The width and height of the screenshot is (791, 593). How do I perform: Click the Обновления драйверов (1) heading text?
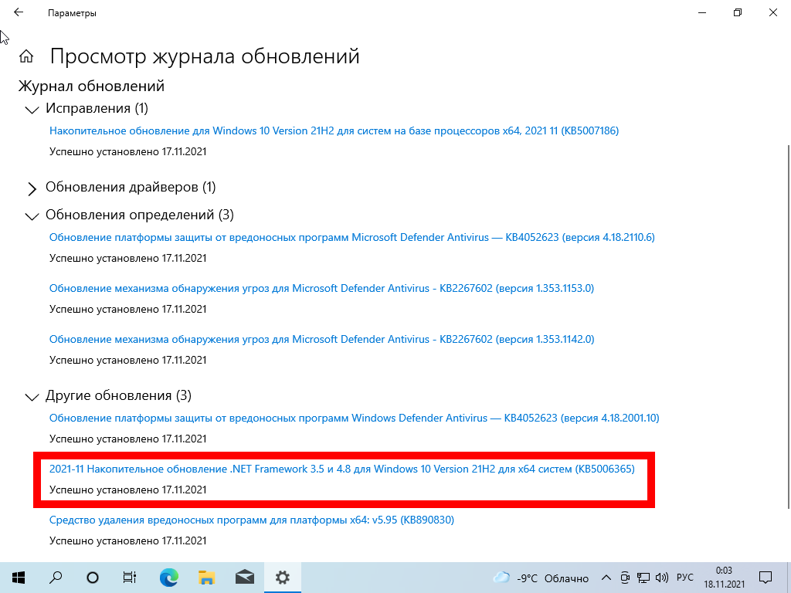[131, 187]
